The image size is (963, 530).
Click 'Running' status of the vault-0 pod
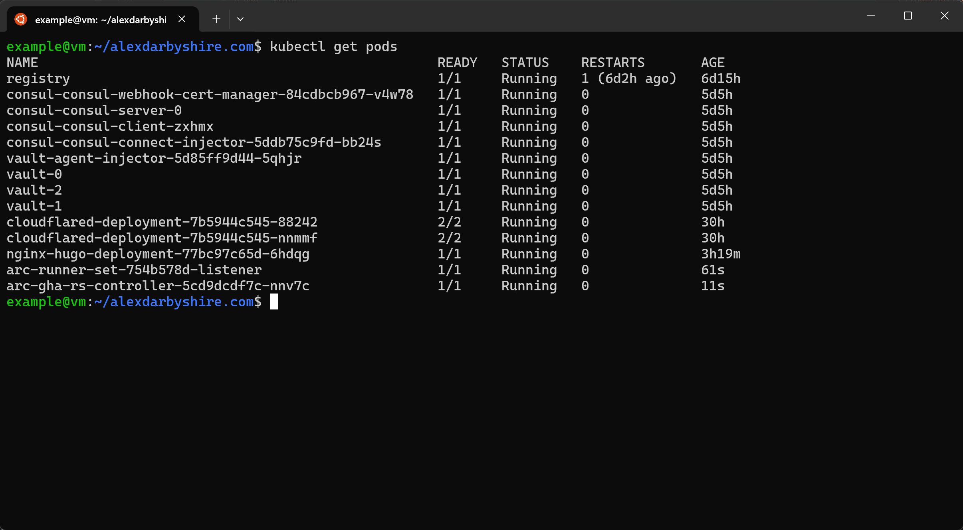click(x=529, y=174)
